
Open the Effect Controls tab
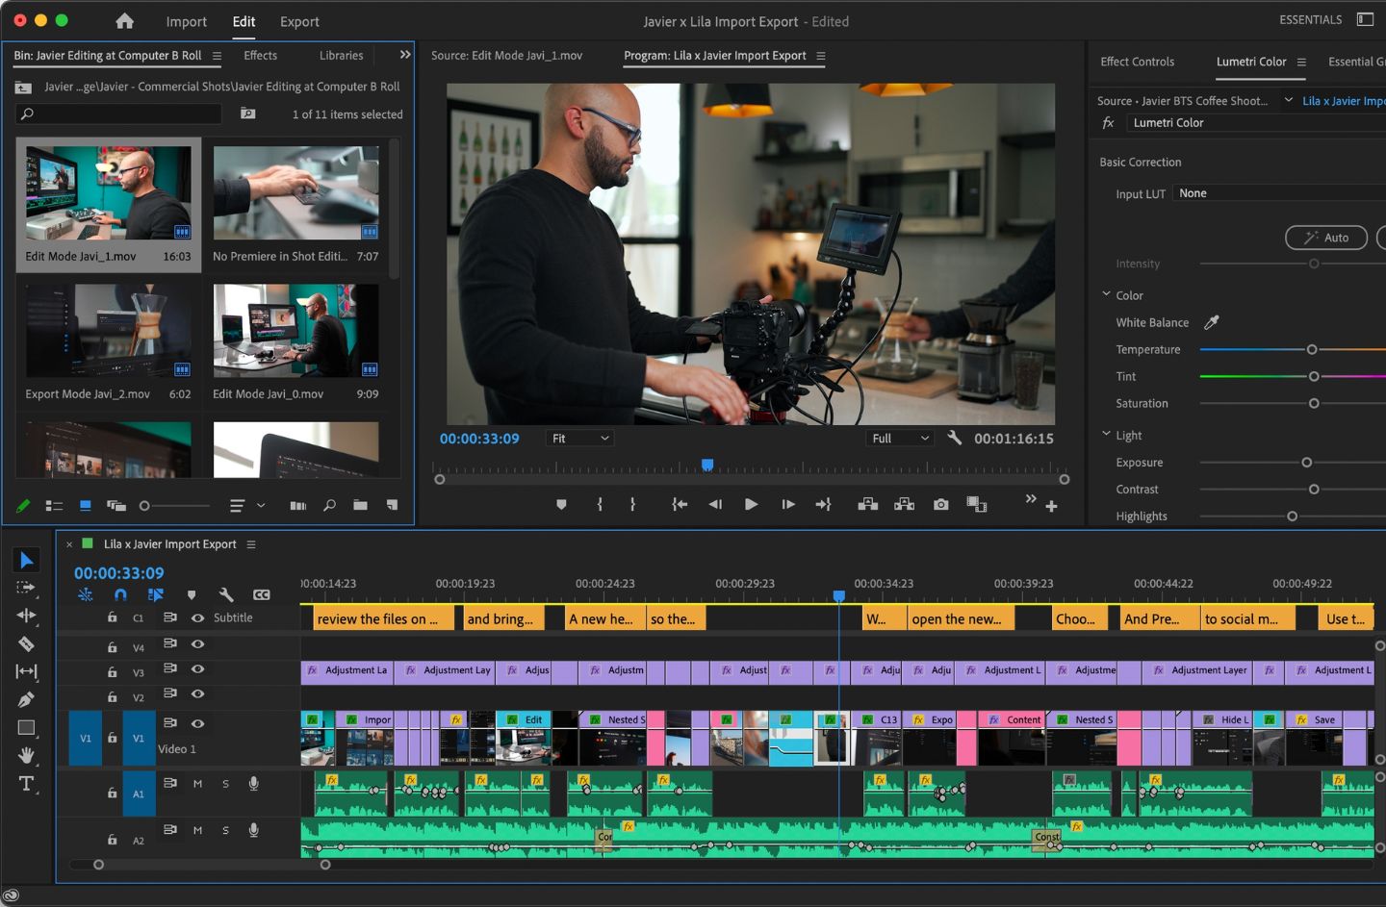click(1137, 62)
